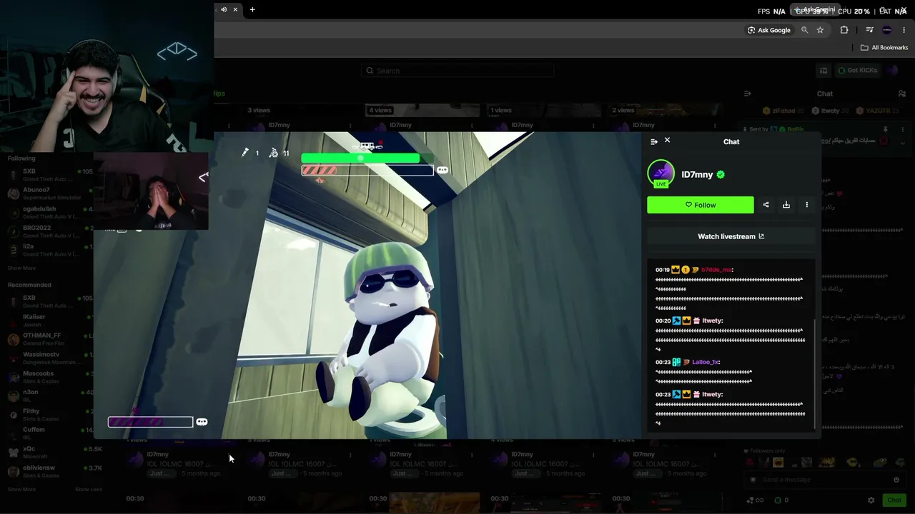Screen dimensions: 915x514
Task: Select the green frog emote in emote row
Action: tap(880, 463)
